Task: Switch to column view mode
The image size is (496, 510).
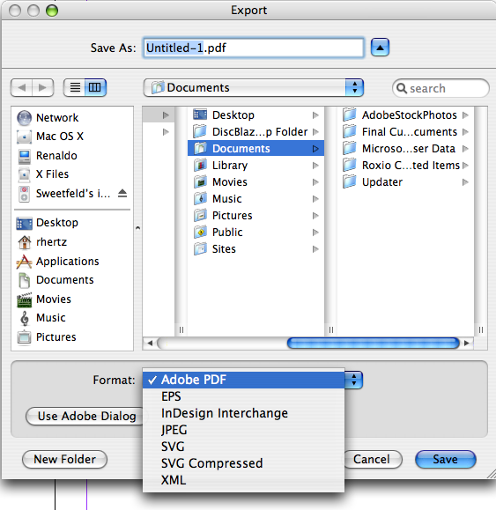Action: click(x=95, y=87)
